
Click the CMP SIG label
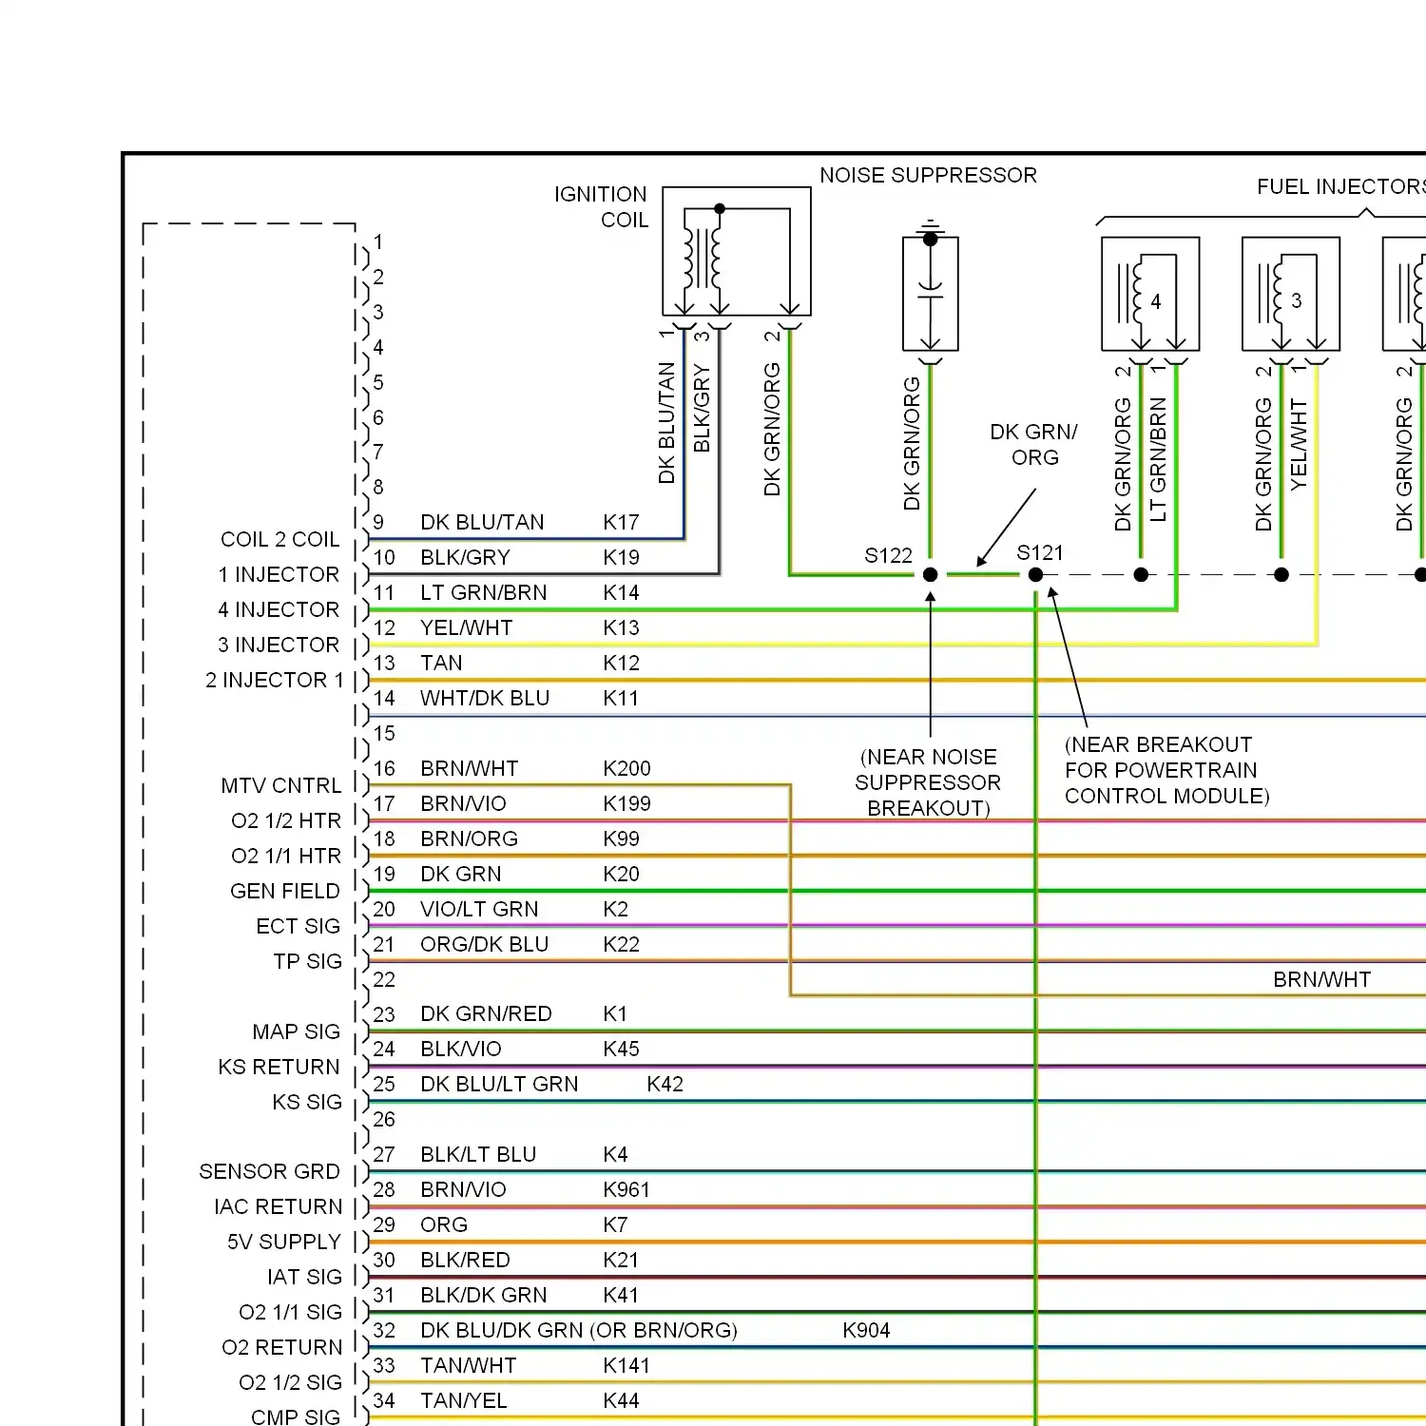point(296,1416)
